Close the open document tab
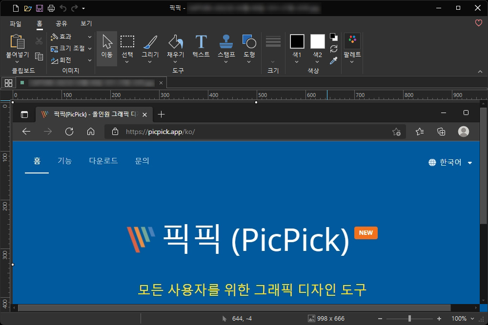 (161, 83)
